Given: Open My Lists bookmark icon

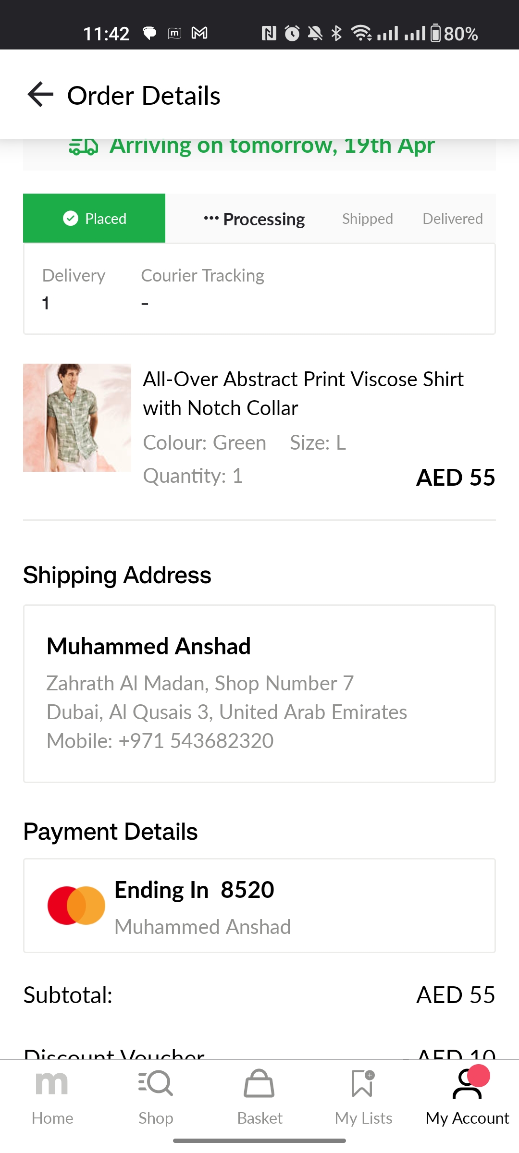Looking at the screenshot, I should [363, 1084].
